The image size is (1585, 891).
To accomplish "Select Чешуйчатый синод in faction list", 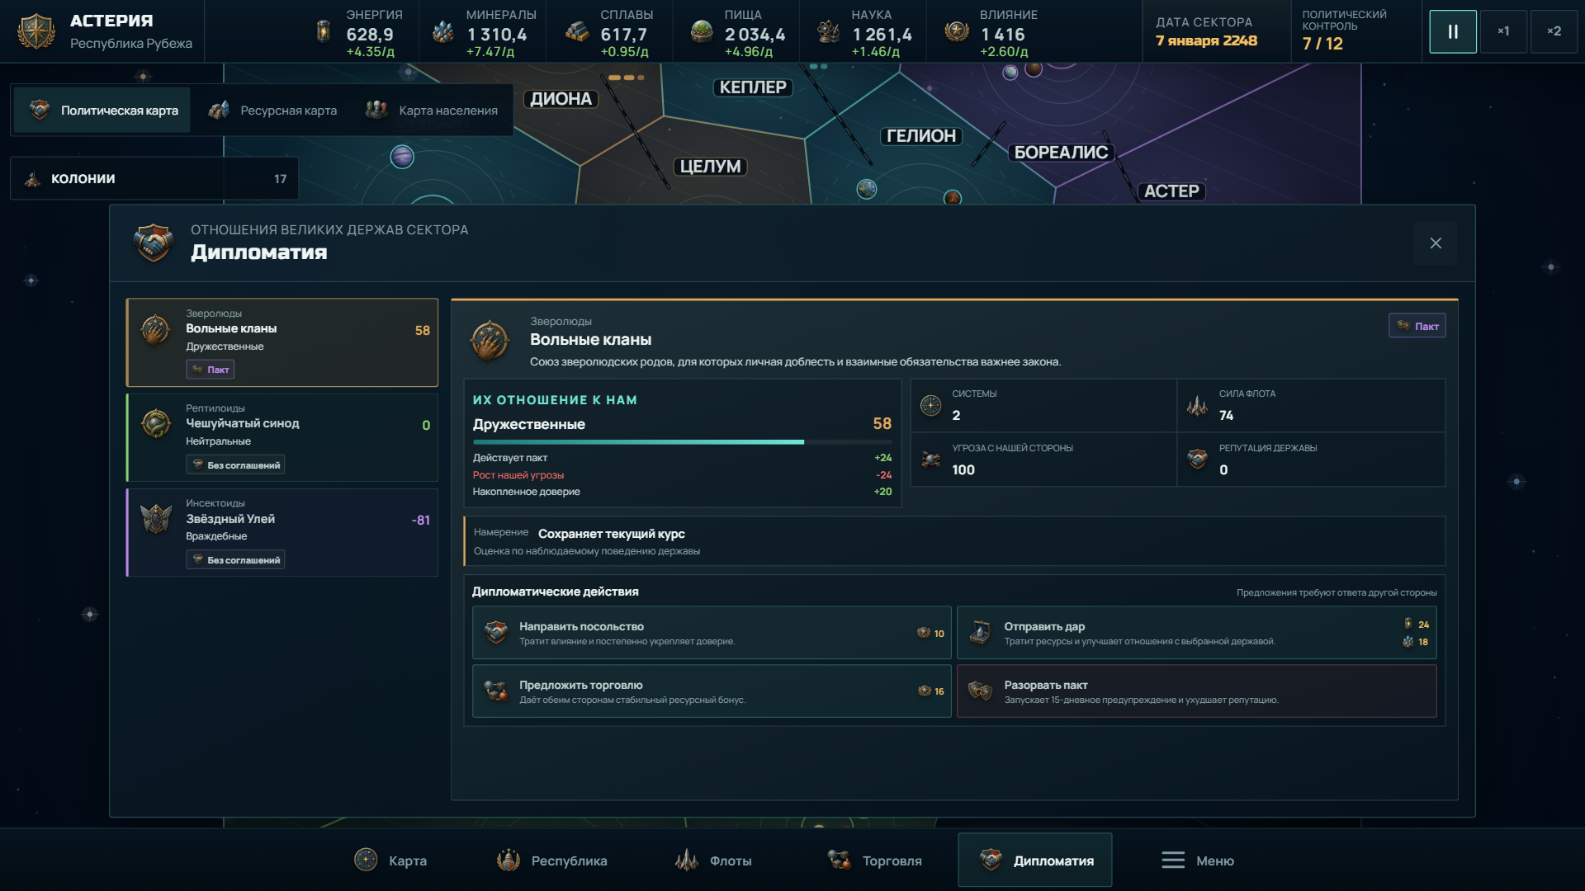I will click(x=282, y=437).
